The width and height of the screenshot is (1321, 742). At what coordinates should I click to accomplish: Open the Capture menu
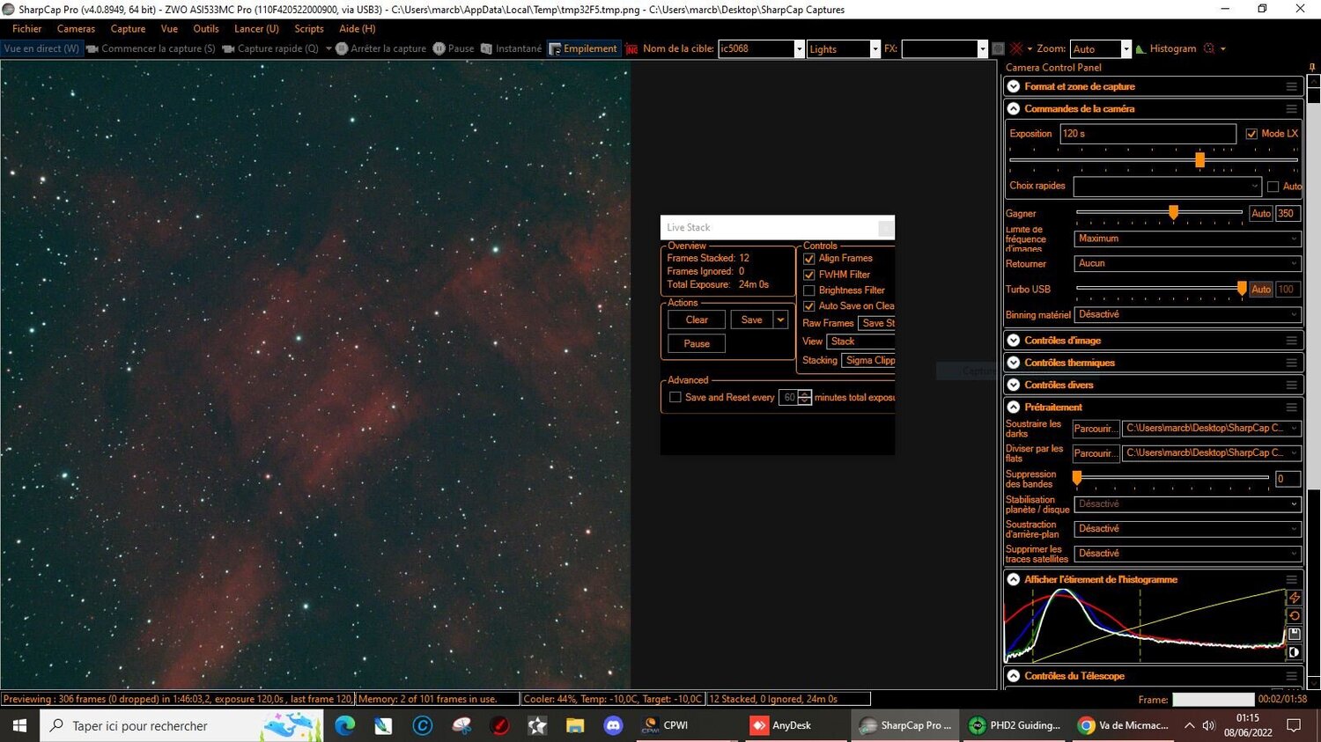128,29
